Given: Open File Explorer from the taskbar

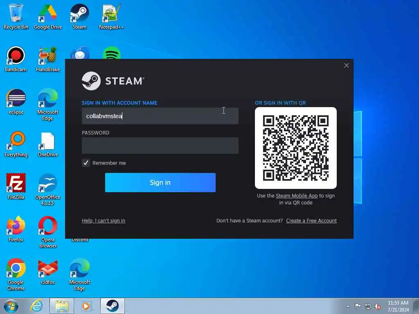Looking at the screenshot, I should pyautogui.click(x=62, y=306).
